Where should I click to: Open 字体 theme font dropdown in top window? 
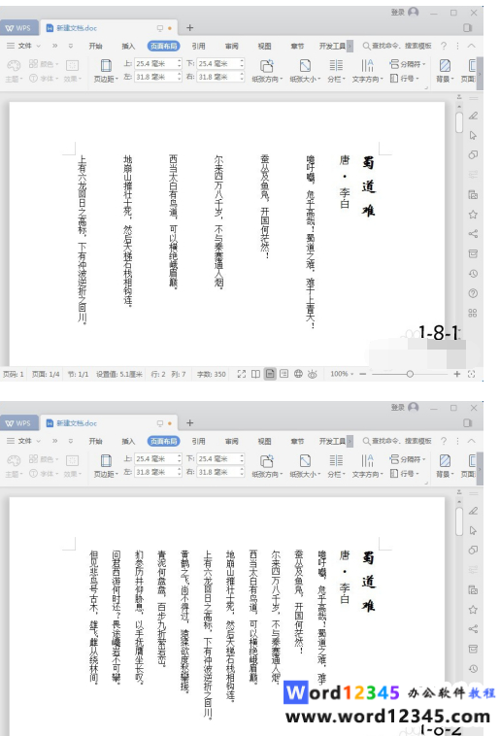44,79
